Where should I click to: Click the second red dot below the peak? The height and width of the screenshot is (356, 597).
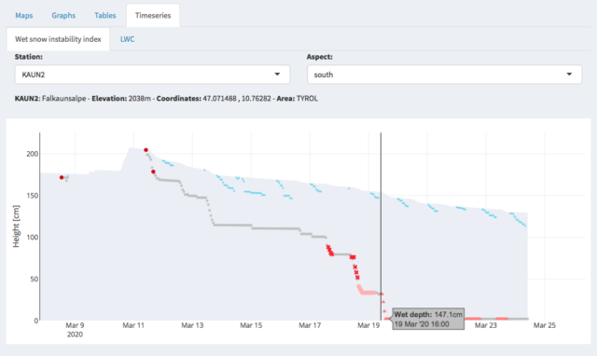point(153,171)
